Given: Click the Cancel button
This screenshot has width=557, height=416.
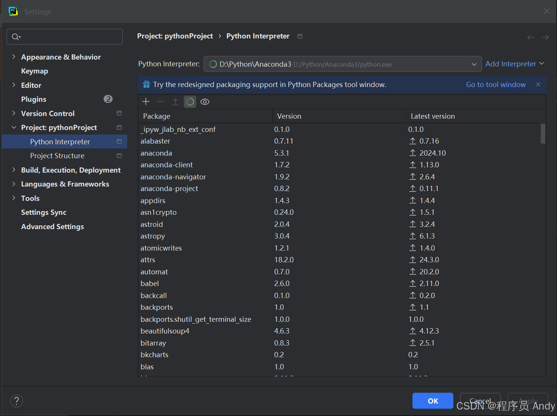Looking at the screenshot, I should (480, 401).
